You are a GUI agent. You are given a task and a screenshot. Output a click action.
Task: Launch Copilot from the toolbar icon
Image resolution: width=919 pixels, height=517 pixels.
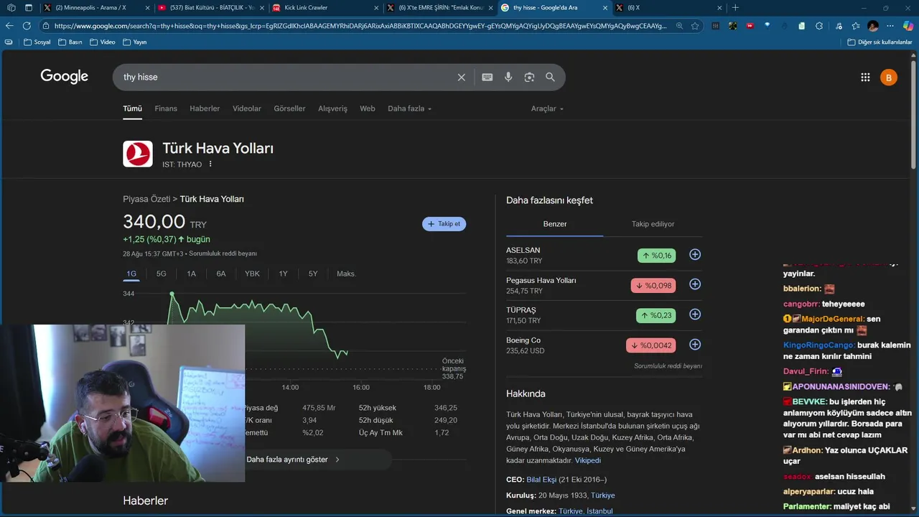coord(908,26)
